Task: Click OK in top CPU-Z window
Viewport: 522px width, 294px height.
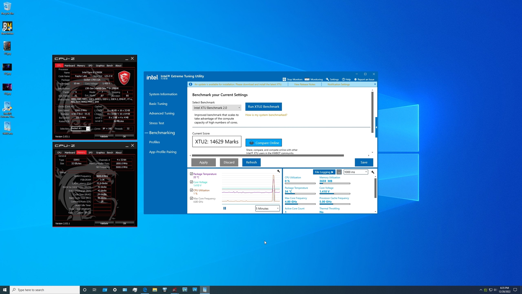Action: point(124,136)
